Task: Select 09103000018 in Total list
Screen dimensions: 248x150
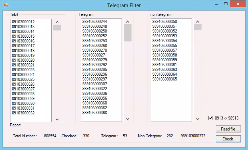Action: pos(23,50)
